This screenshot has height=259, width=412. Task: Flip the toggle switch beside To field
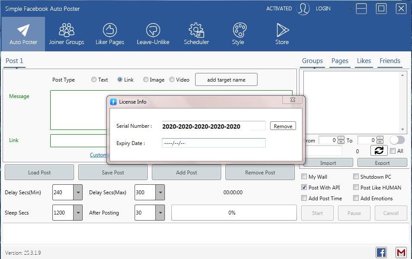pyautogui.click(x=397, y=140)
